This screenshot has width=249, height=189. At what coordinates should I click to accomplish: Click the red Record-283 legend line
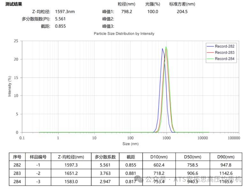(x=210, y=52)
